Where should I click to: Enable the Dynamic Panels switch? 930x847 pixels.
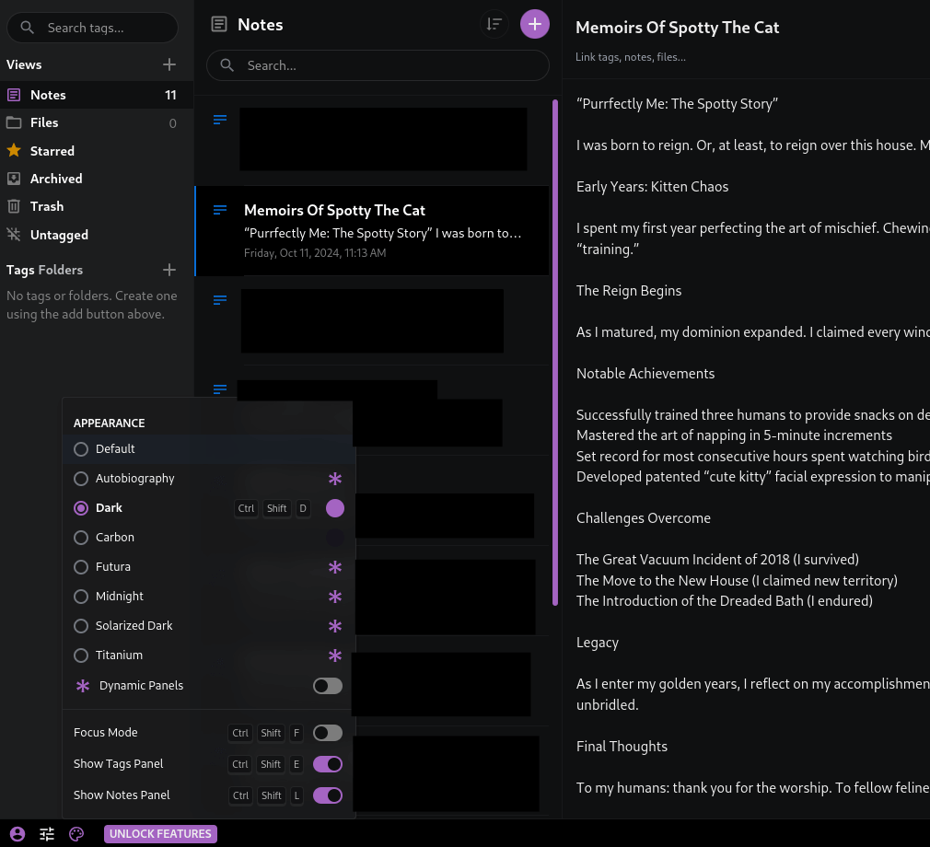coord(328,686)
